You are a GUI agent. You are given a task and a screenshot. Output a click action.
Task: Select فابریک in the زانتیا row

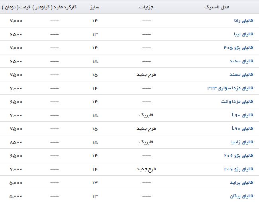[146, 142]
